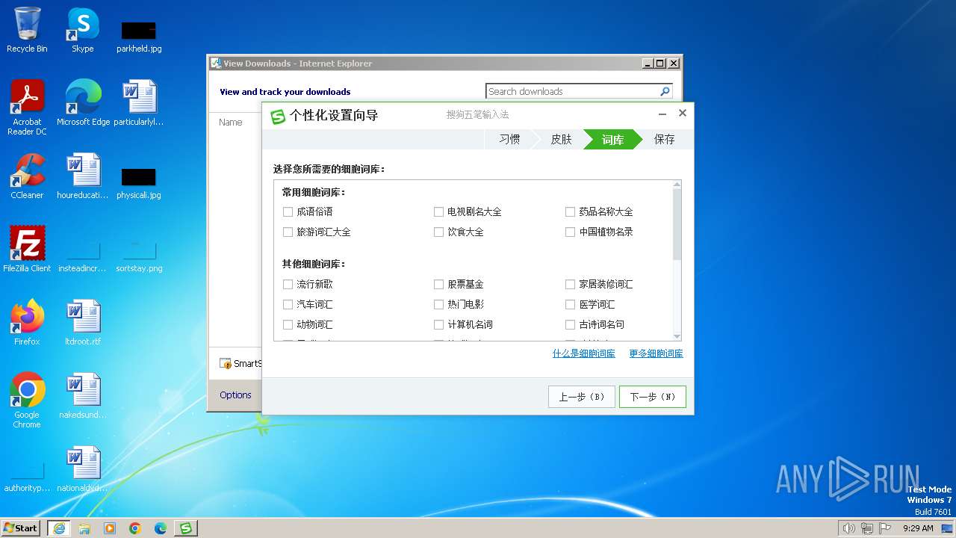Click the 下一步 (N) next button
Image resolution: width=956 pixels, height=538 pixels.
click(x=653, y=397)
